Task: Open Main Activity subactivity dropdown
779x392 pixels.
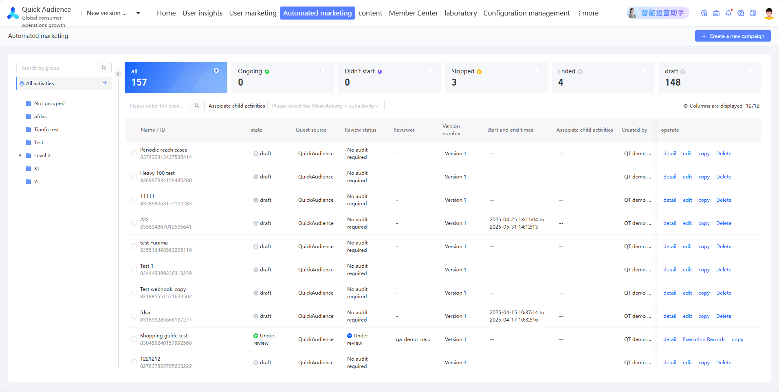Action: [326, 106]
